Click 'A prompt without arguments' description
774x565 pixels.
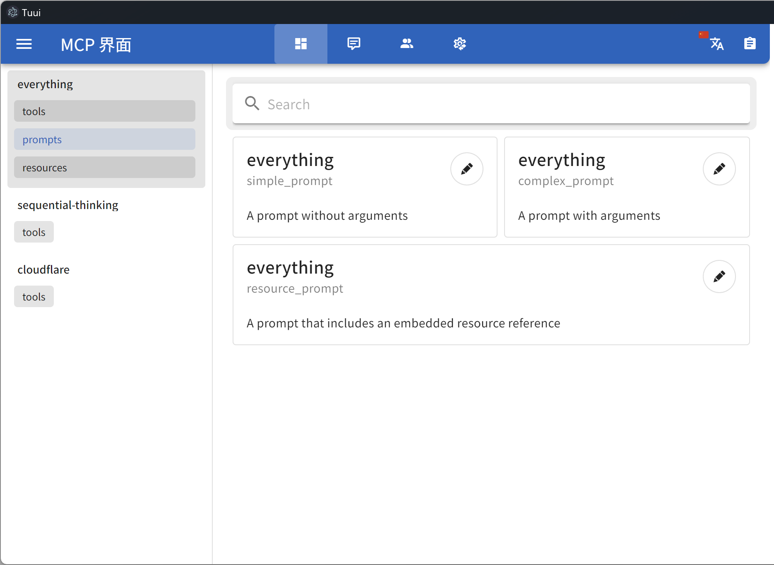[327, 216]
